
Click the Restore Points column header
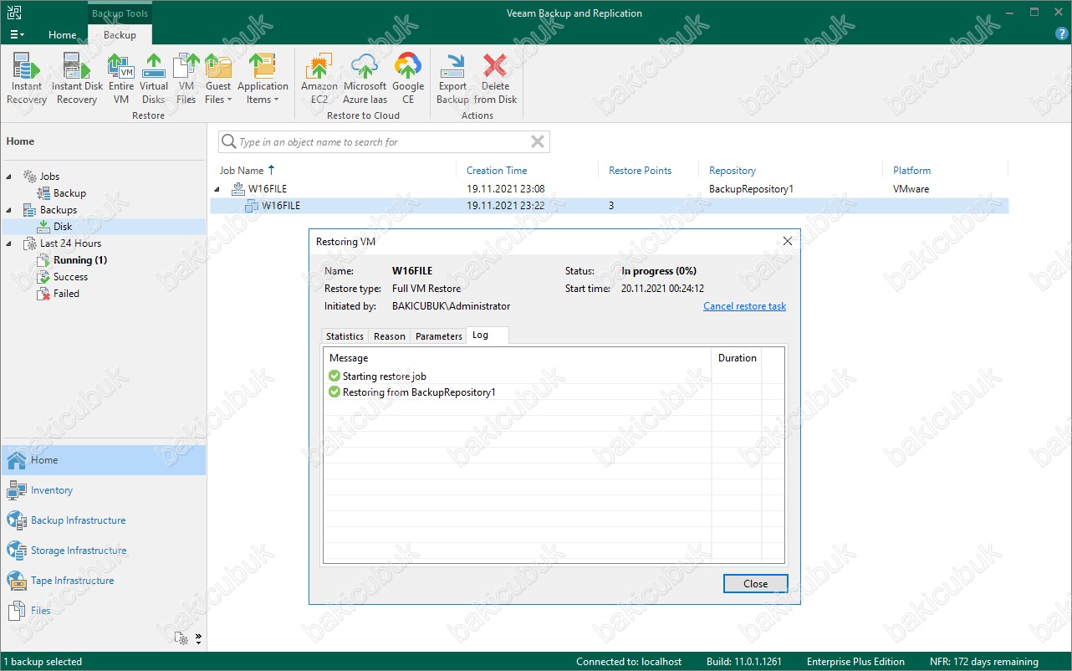pyautogui.click(x=640, y=171)
